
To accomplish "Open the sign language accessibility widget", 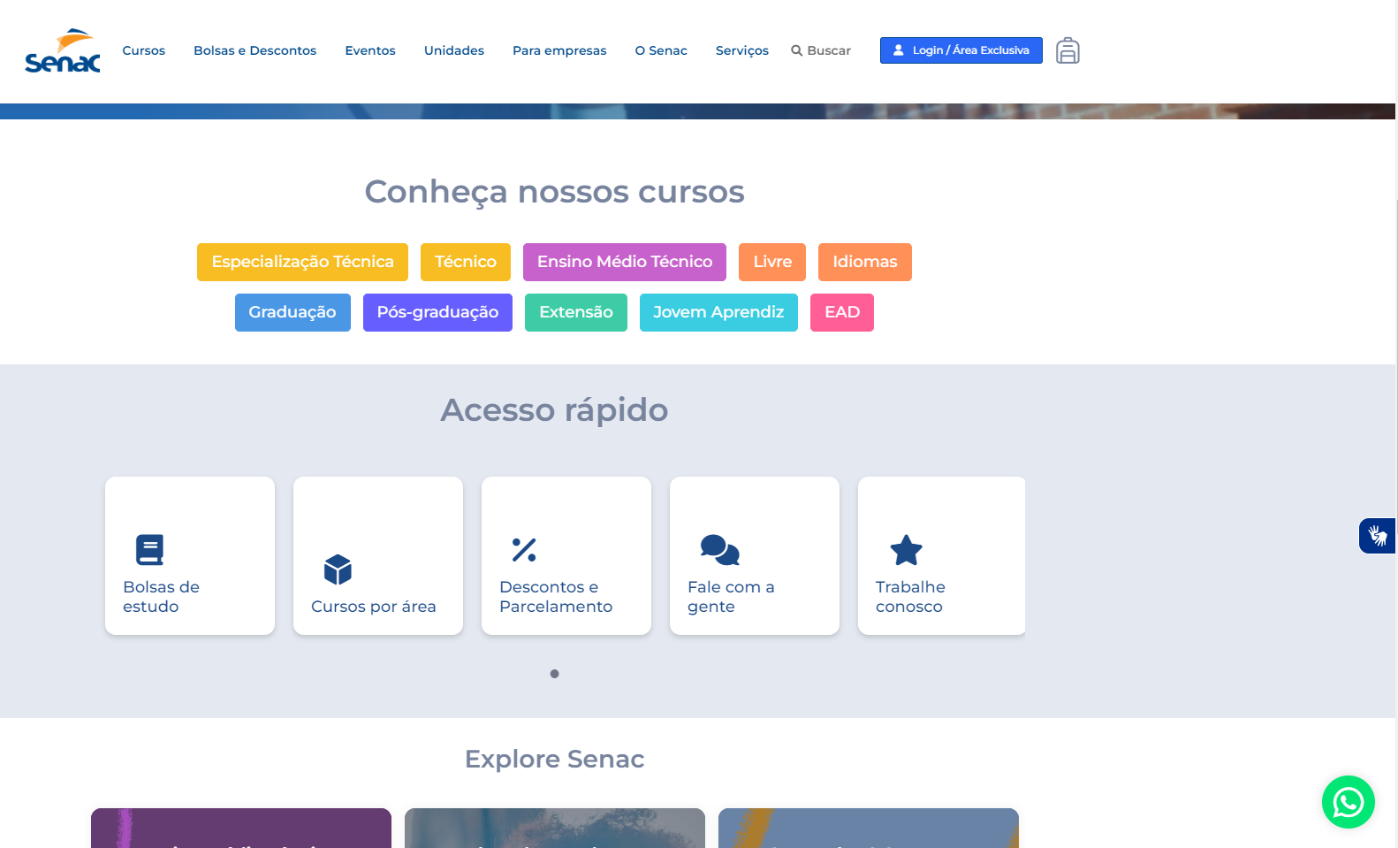I will tap(1378, 536).
